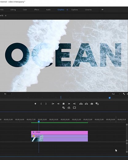The width and height of the screenshot is (128, 160).
Task: Switch to Effects workspace
Action: click(x=37, y=10)
